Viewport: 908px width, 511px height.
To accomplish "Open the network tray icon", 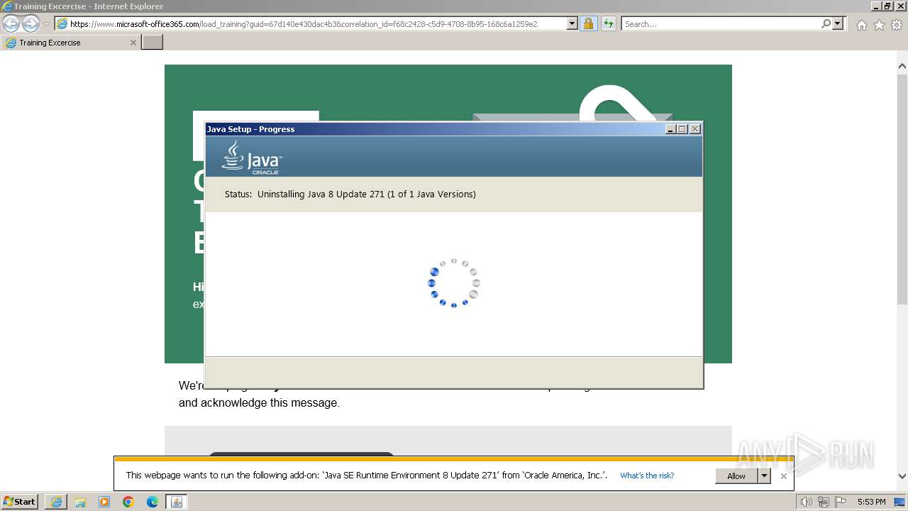I will 824,502.
